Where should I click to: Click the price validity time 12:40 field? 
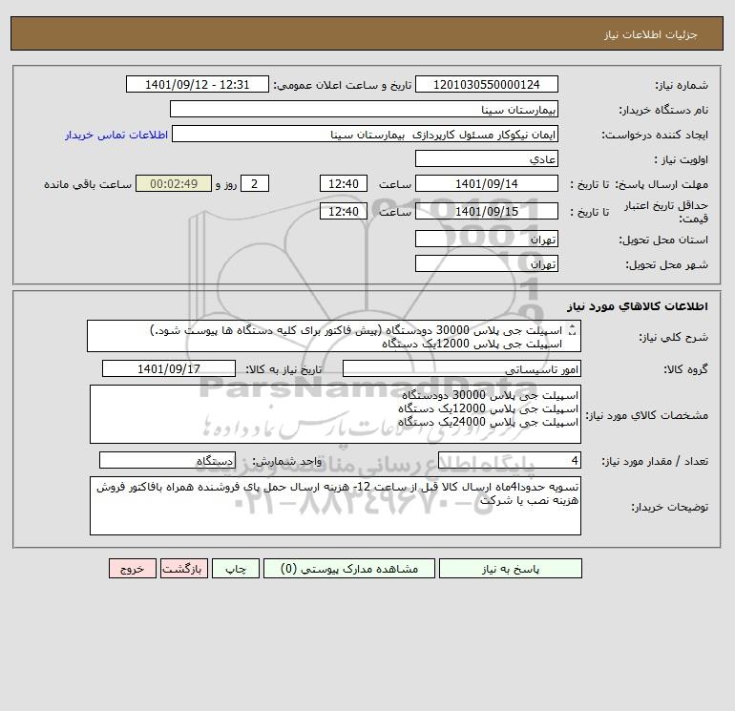coord(343,211)
